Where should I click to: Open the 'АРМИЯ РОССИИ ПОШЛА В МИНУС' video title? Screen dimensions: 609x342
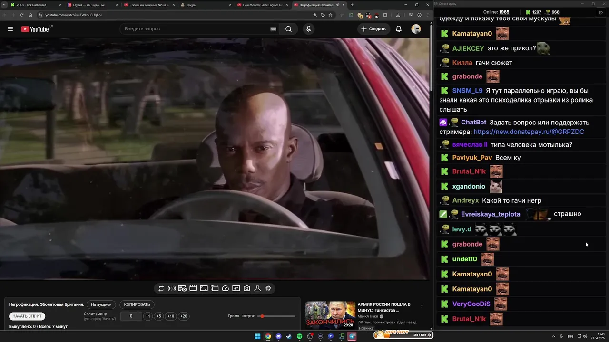click(384, 307)
